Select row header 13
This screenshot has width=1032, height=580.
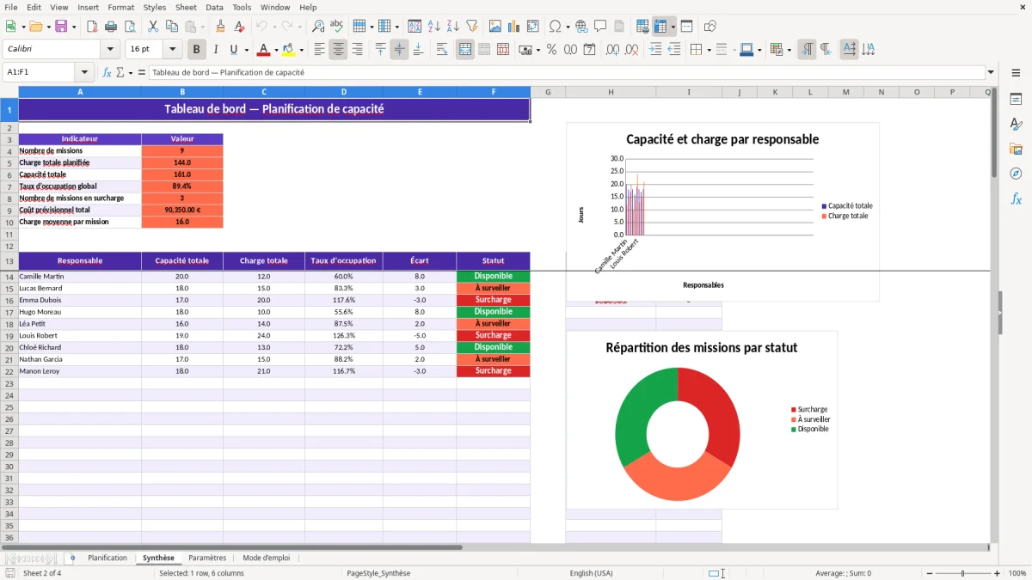[9, 260]
